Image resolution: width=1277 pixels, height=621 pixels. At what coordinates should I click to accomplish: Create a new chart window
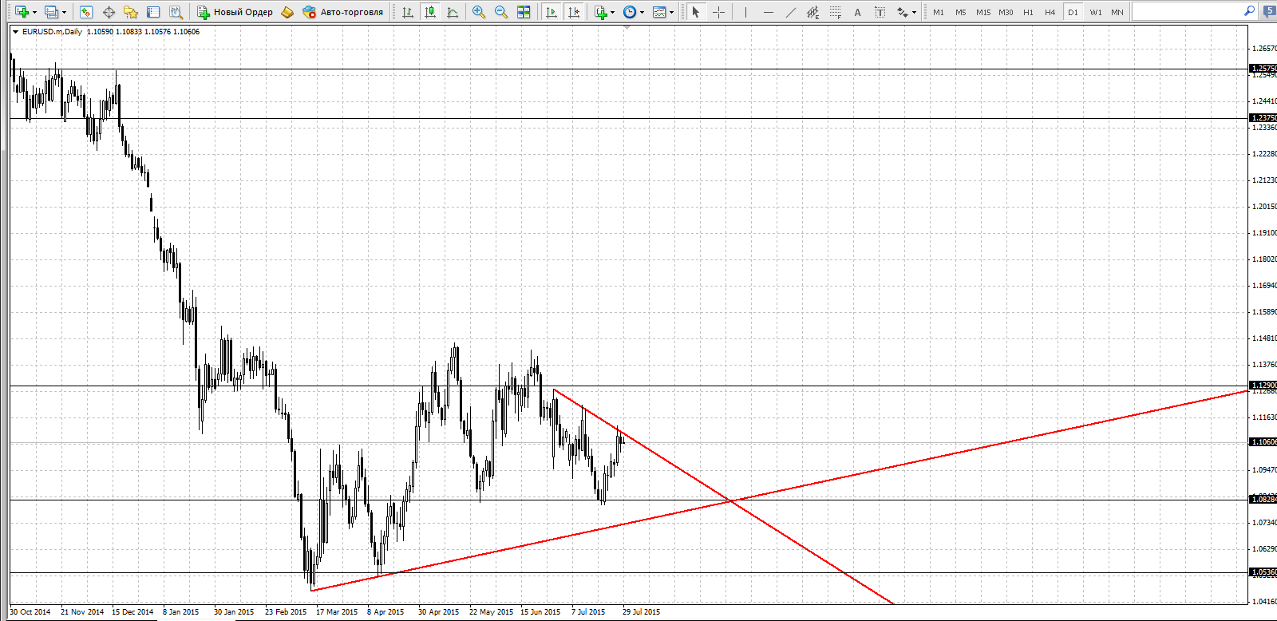tap(22, 12)
